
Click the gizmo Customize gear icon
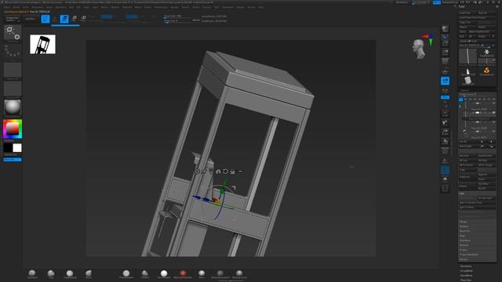197,172
